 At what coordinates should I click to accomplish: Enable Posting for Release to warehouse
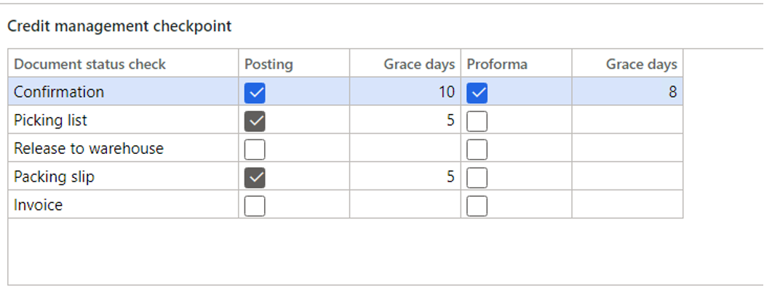tap(255, 149)
